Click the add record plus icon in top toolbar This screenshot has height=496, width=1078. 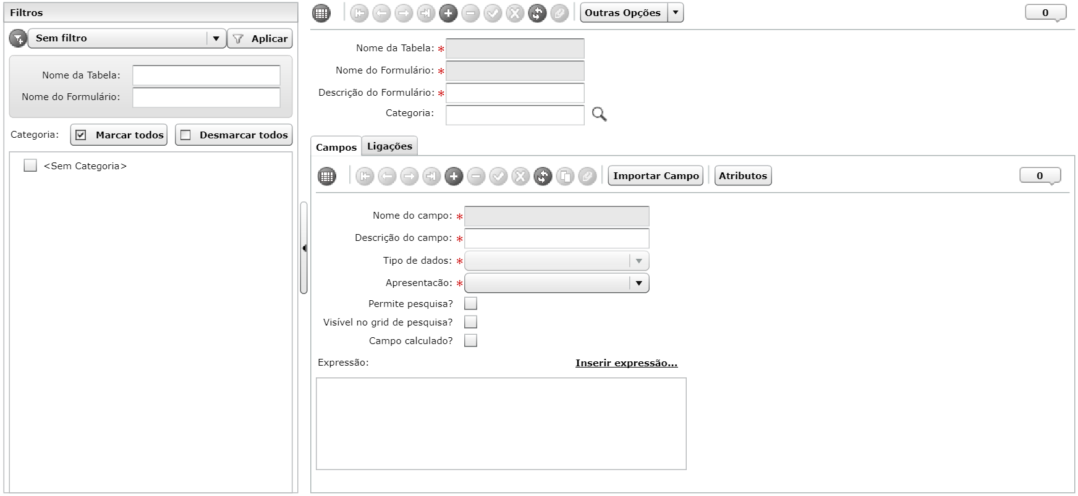click(448, 13)
